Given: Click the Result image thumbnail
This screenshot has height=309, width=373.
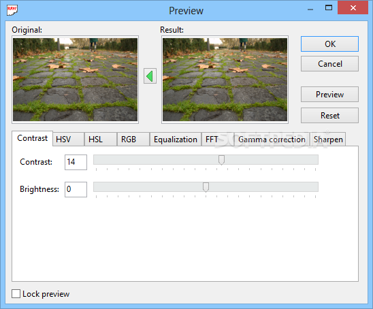Looking at the screenshot, I should click(x=225, y=80).
